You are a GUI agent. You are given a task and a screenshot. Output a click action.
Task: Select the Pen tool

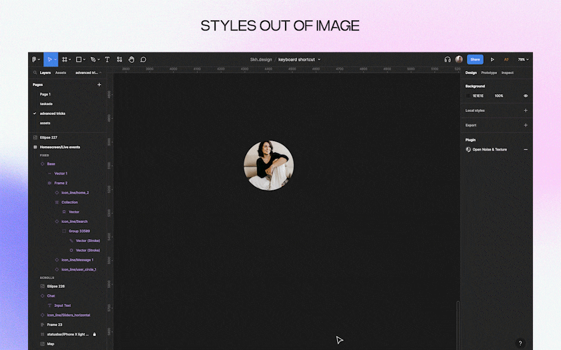coord(93,60)
